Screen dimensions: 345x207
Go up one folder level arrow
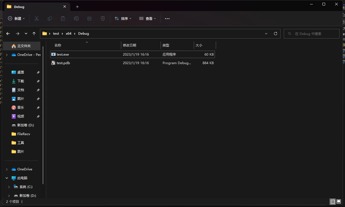click(x=34, y=34)
